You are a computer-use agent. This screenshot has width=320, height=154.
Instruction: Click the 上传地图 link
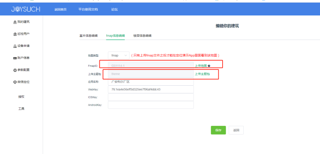201,66
